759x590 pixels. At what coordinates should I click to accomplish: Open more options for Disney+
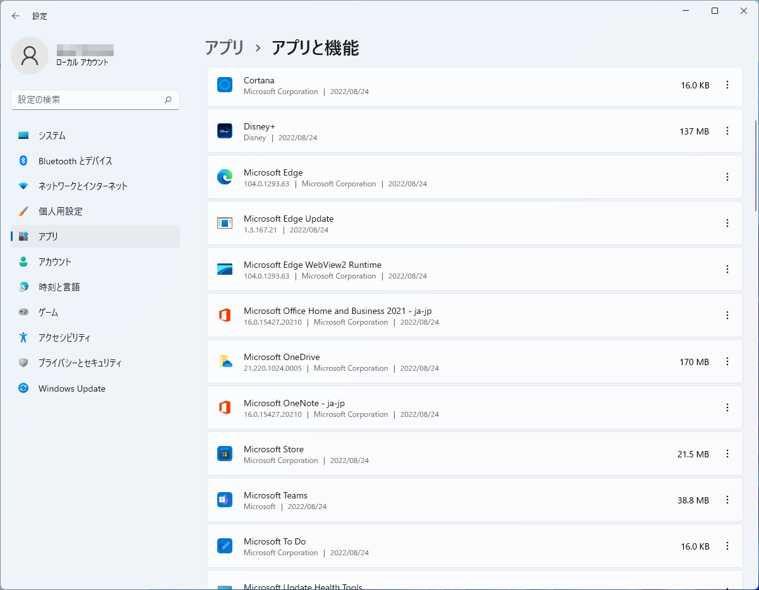(727, 131)
